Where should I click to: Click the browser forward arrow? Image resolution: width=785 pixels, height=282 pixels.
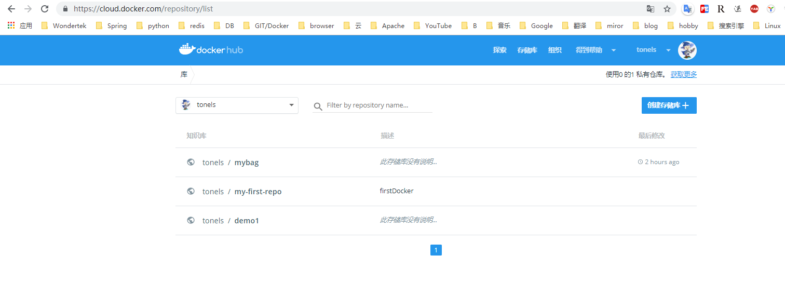(28, 9)
